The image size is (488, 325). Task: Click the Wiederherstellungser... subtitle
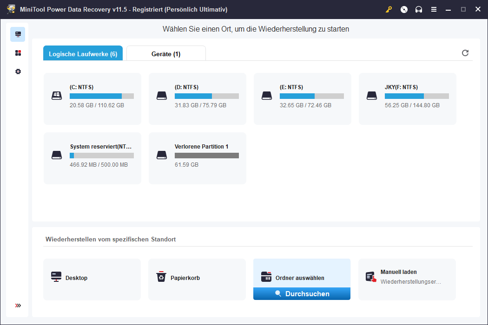coord(410,281)
